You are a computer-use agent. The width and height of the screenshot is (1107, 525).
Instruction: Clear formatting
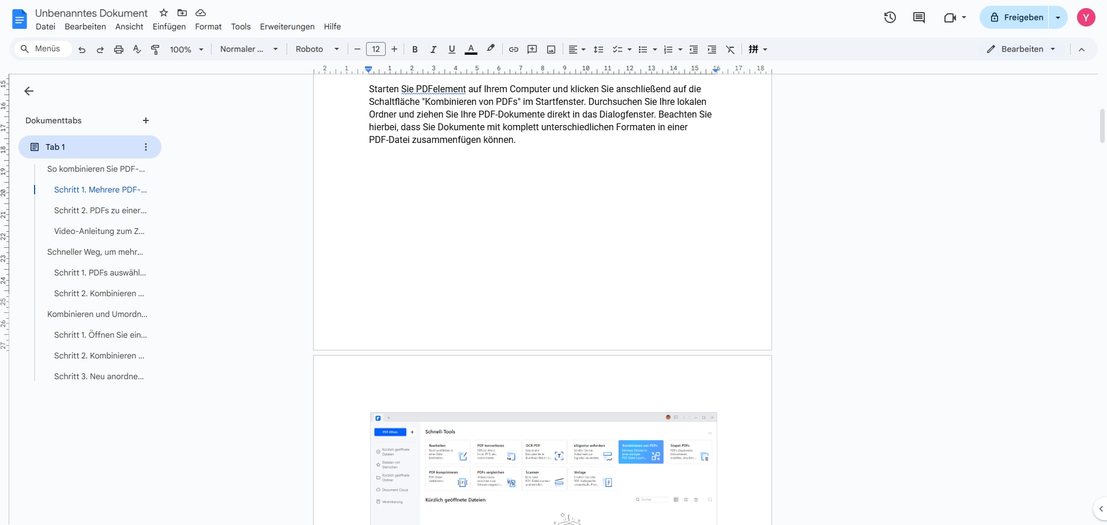coord(731,50)
